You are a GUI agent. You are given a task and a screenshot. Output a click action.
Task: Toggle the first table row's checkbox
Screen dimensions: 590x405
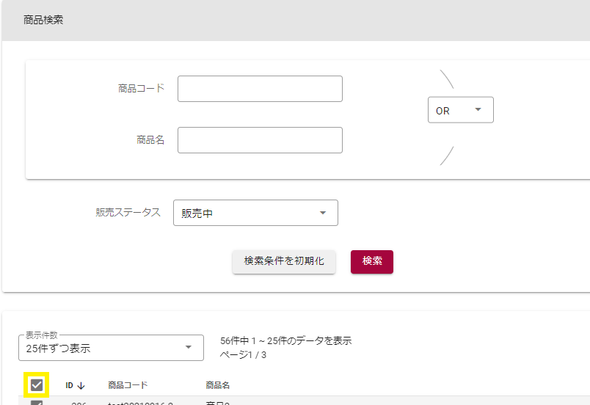click(37, 402)
